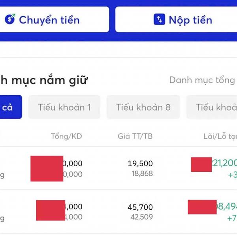Select the Tiểu khoản 1 tab
237x237 pixels.
64,107
